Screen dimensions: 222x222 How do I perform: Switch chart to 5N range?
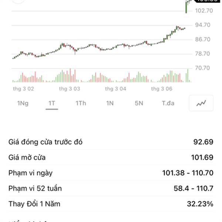coord(139,103)
